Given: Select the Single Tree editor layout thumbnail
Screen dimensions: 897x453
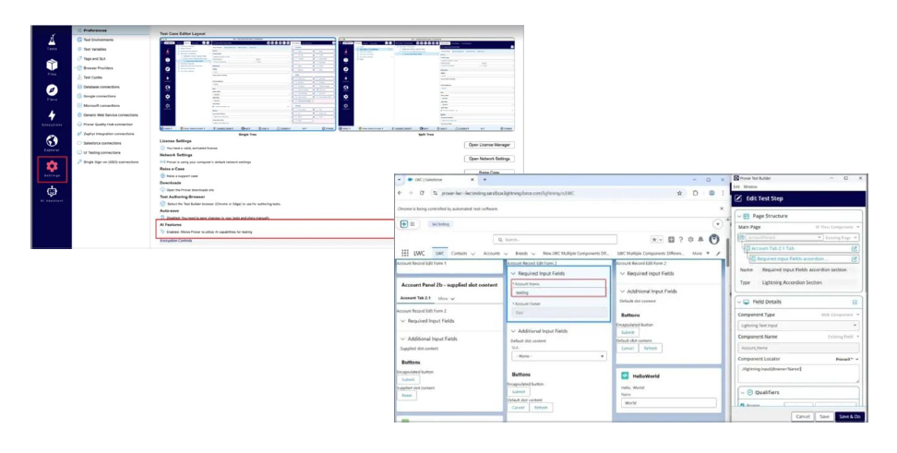Looking at the screenshot, I should tap(246, 84).
